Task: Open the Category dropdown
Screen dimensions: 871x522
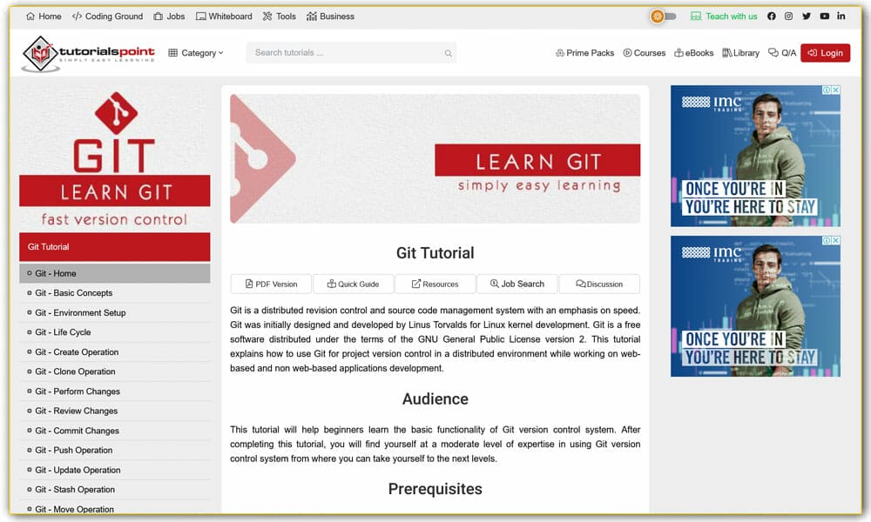Action: (196, 53)
